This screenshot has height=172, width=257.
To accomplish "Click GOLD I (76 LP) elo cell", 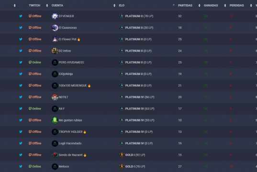I will point(135,166).
